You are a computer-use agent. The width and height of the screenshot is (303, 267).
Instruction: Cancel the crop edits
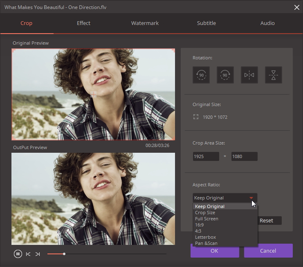(268, 251)
